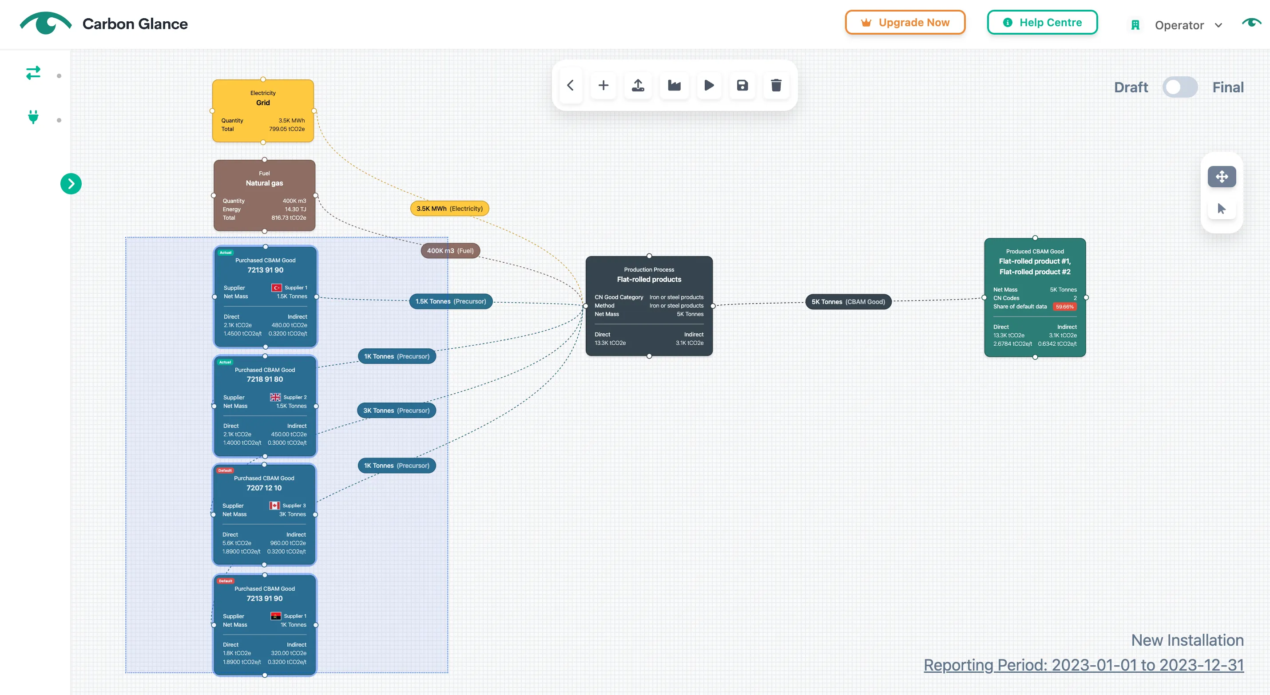Viewport: 1270px width, 695px height.
Task: Click the 3K Tonnes Precursor label
Action: click(397, 410)
